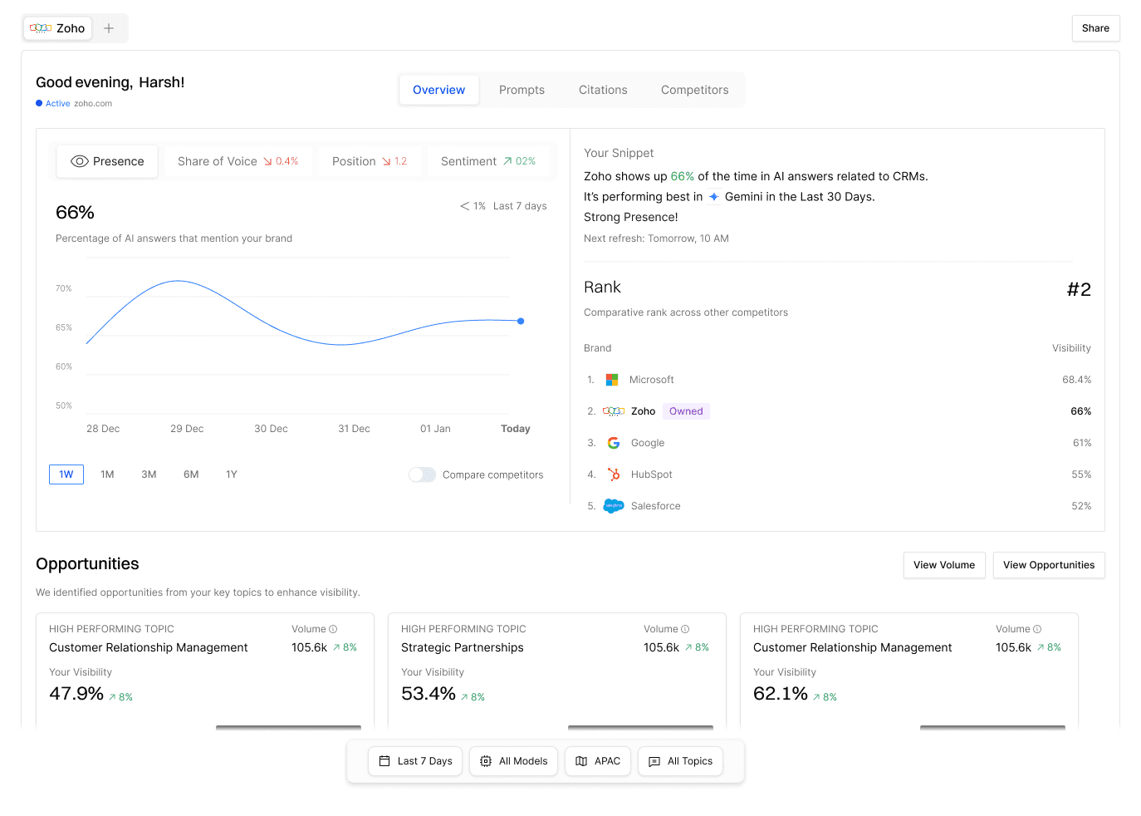Click the eye icon on the Presence tab
This screenshot has height=816, width=1141.
click(80, 161)
